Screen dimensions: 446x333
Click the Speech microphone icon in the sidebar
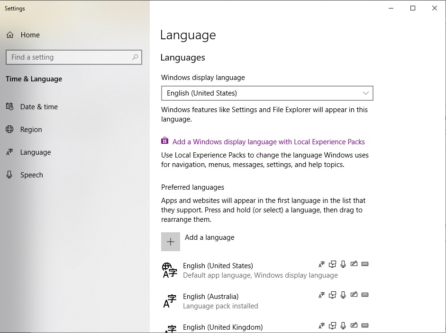coord(9,175)
